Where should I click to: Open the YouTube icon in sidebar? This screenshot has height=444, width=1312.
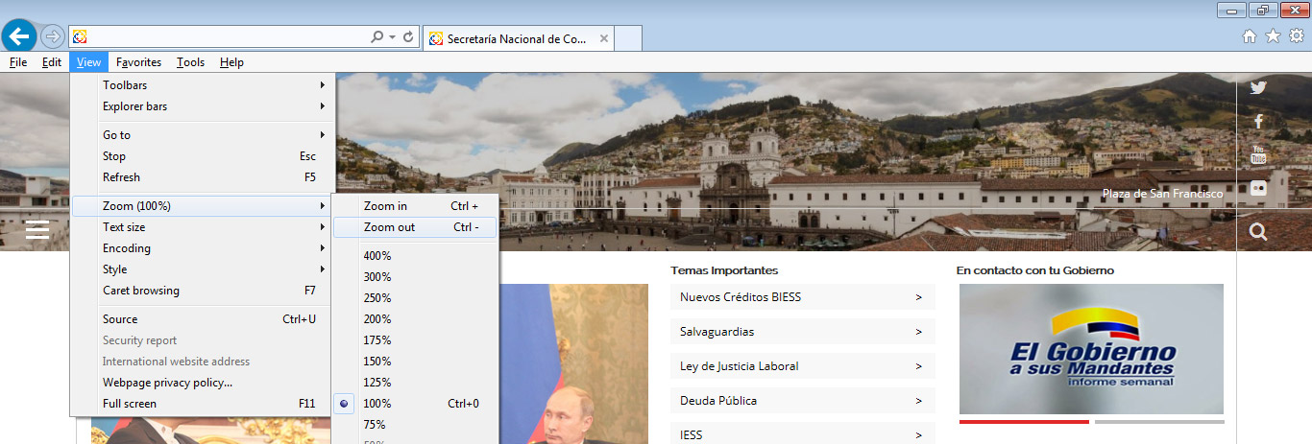(x=1258, y=154)
